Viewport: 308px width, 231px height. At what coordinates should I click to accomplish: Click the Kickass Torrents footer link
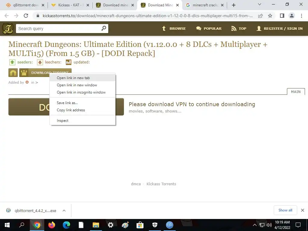tap(161, 184)
